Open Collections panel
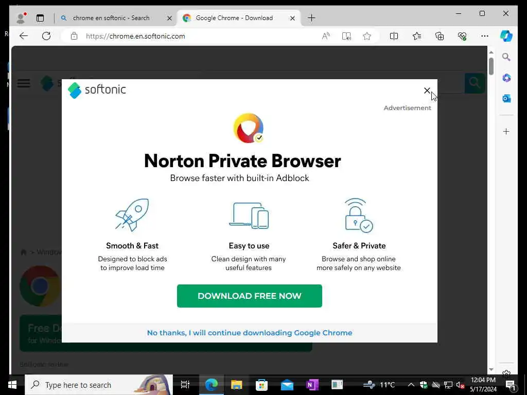 click(x=440, y=36)
